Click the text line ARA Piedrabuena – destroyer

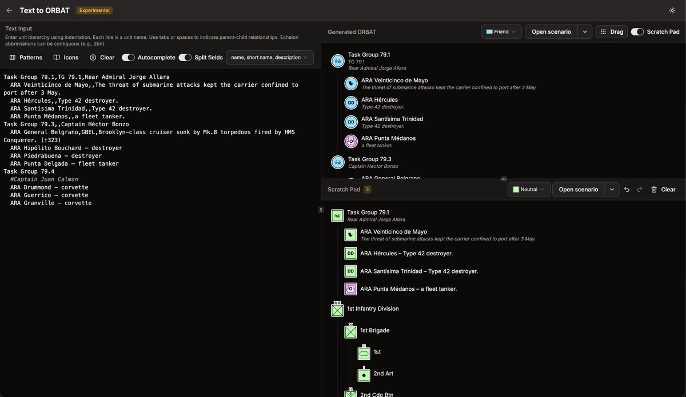pyautogui.click(x=56, y=155)
